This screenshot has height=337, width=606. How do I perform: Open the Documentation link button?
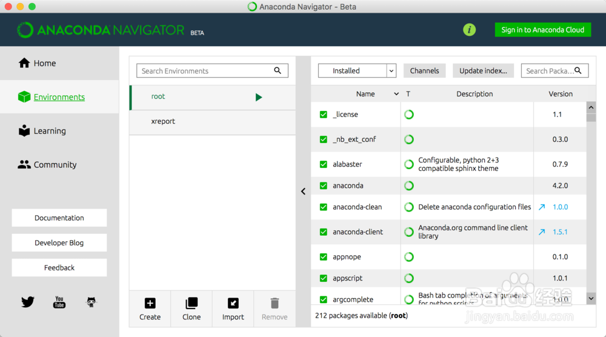pyautogui.click(x=59, y=218)
